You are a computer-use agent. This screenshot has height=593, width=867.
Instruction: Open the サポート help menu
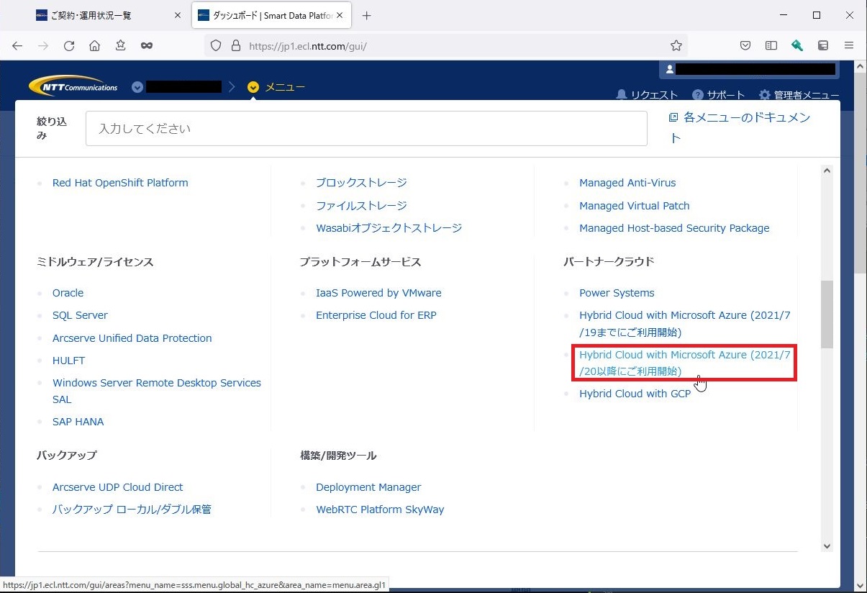[x=718, y=95]
